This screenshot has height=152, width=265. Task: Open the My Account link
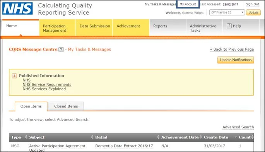(x=188, y=4)
